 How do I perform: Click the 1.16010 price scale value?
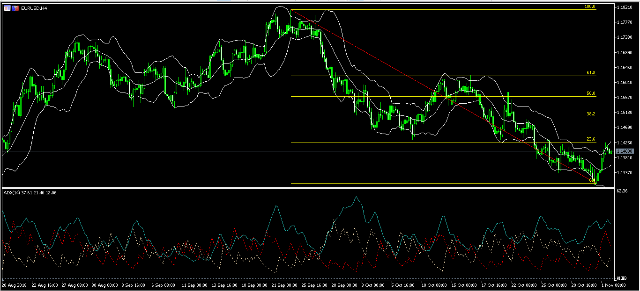[625, 82]
